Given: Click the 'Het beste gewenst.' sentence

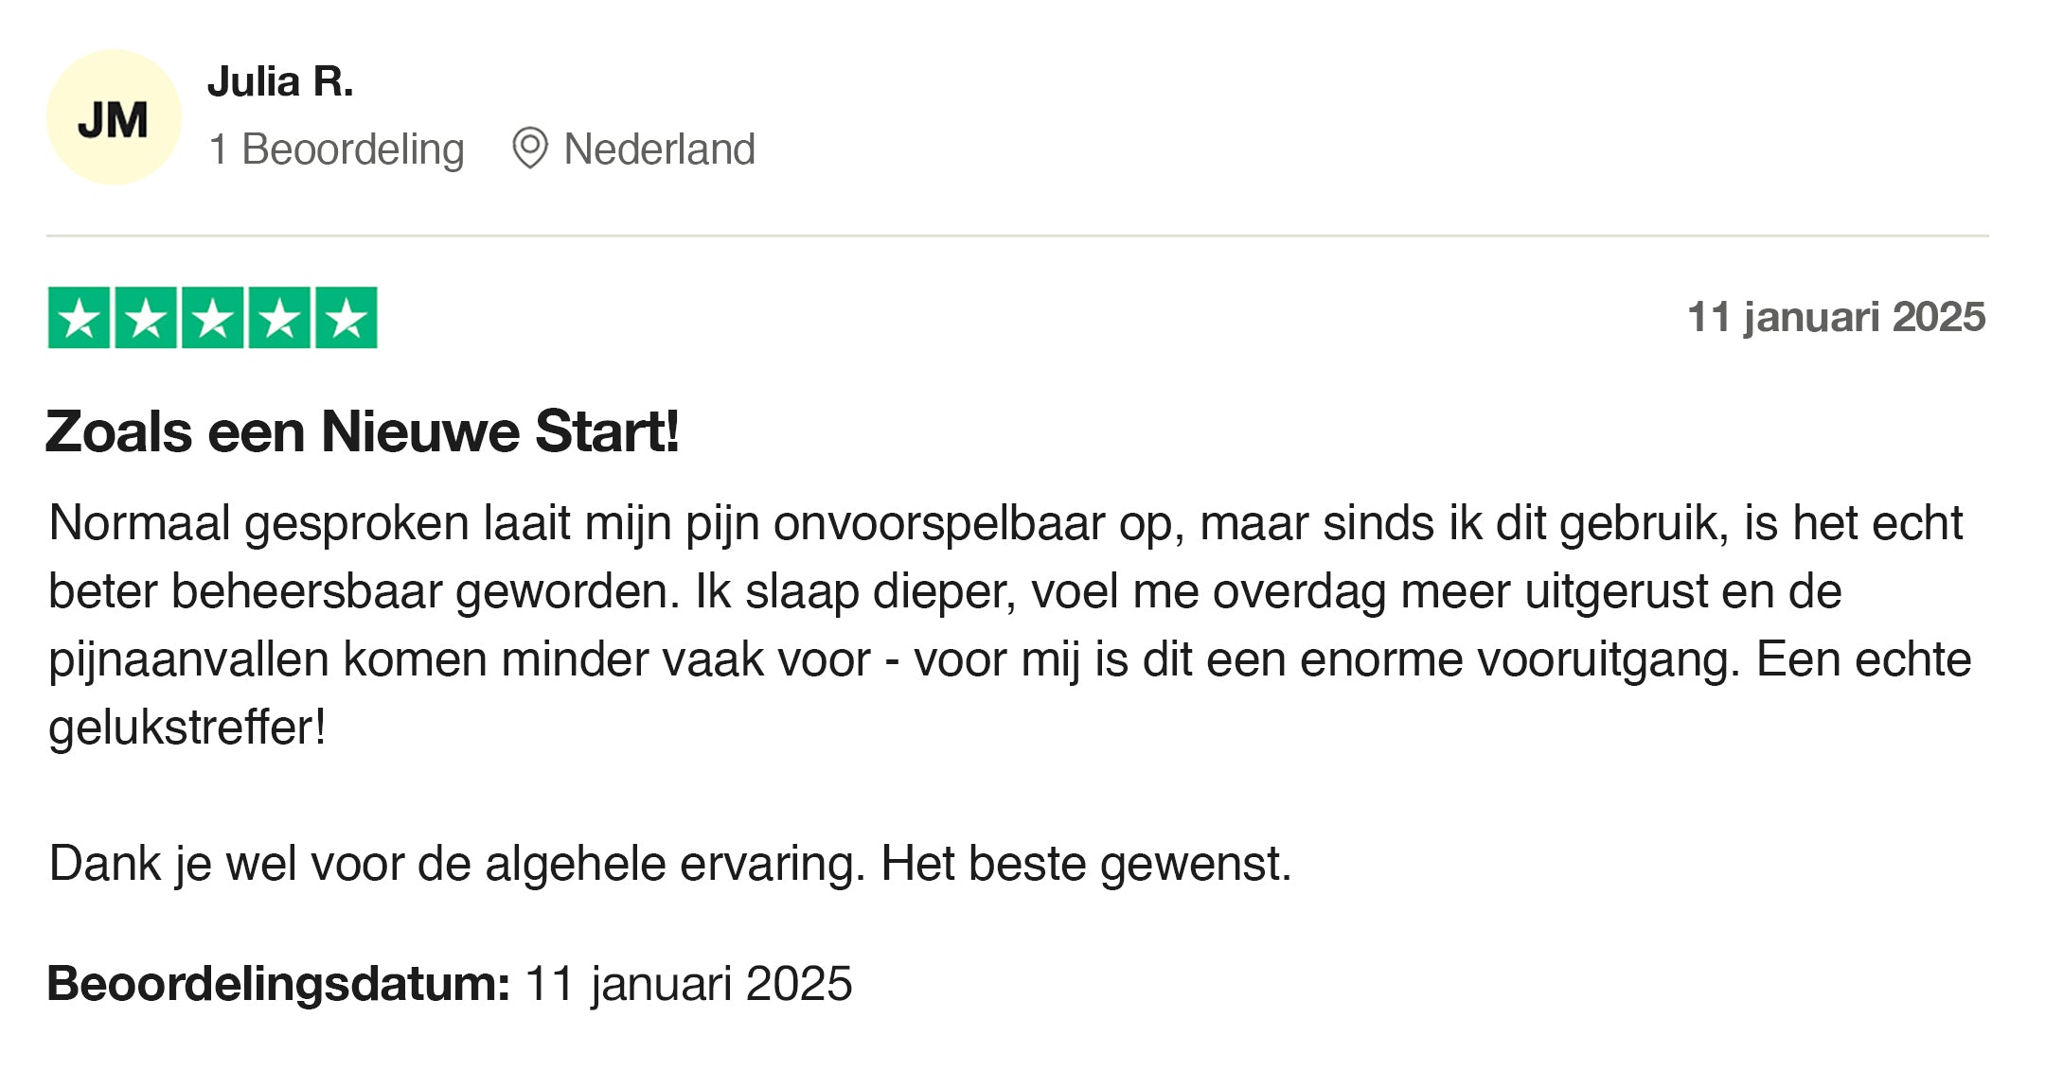Looking at the screenshot, I should coord(1086,864).
